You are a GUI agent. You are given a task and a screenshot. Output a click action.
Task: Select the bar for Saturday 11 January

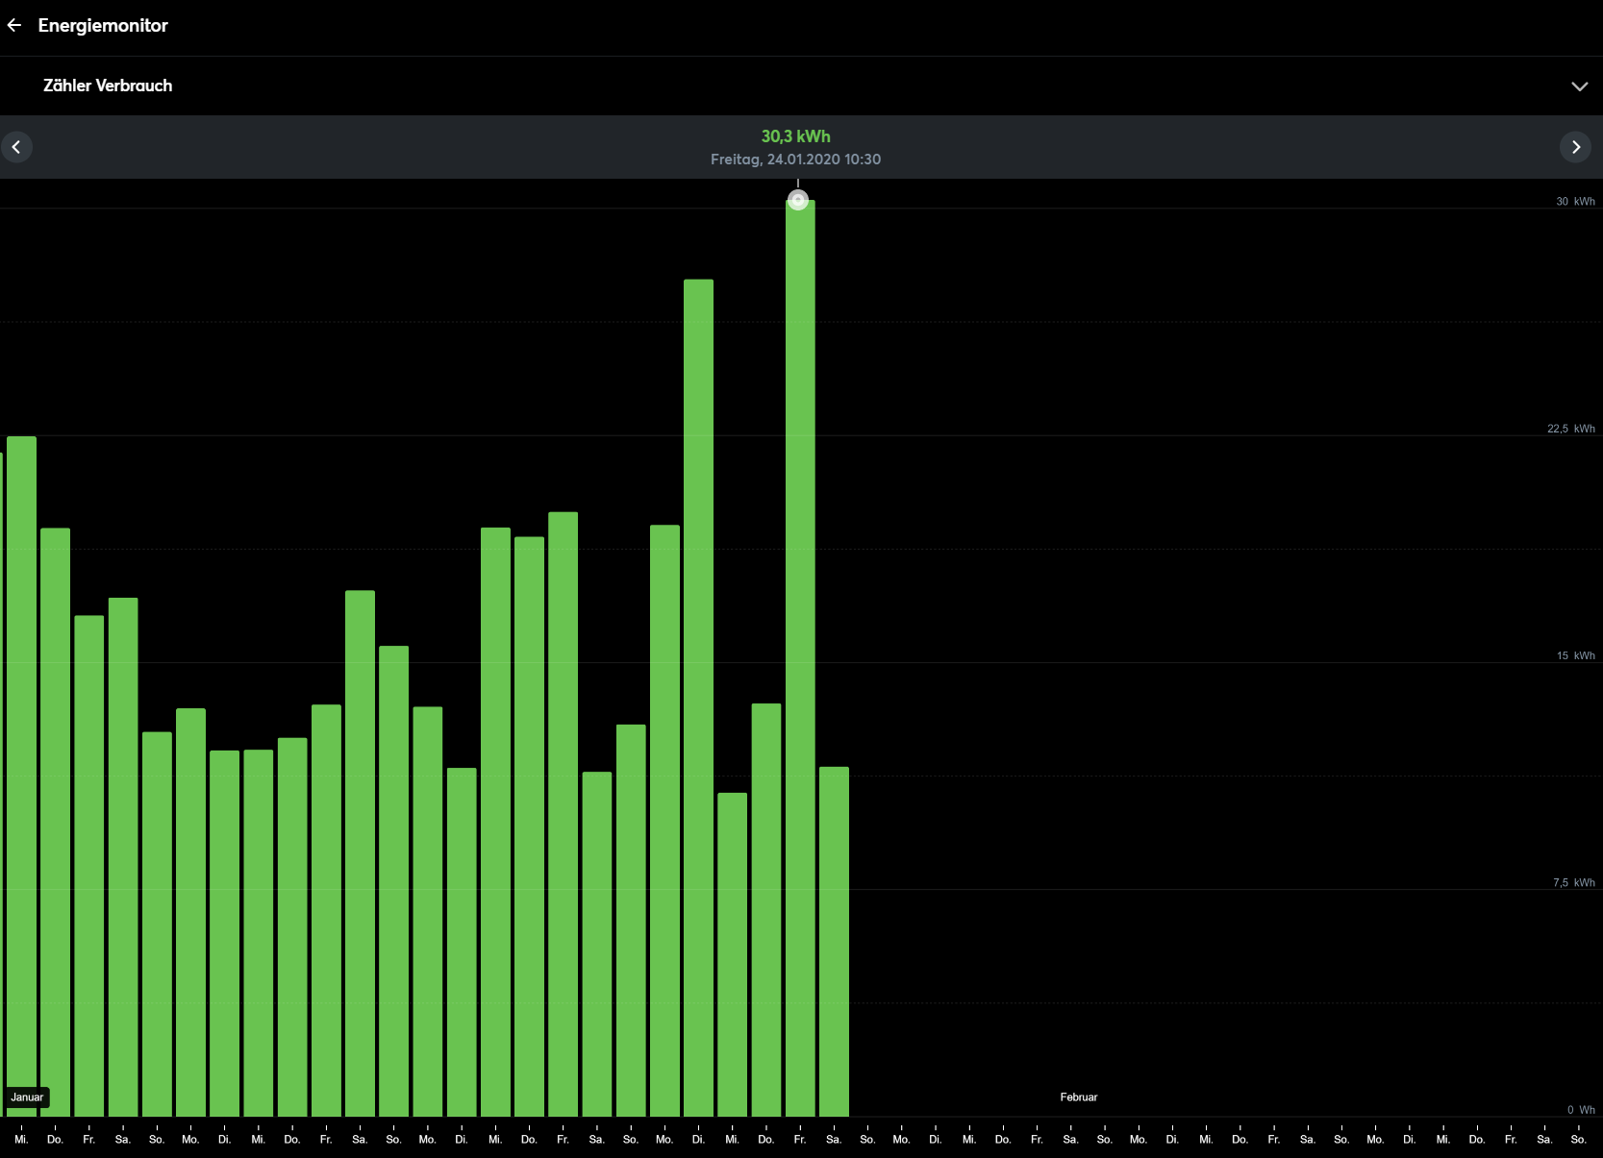(360, 853)
